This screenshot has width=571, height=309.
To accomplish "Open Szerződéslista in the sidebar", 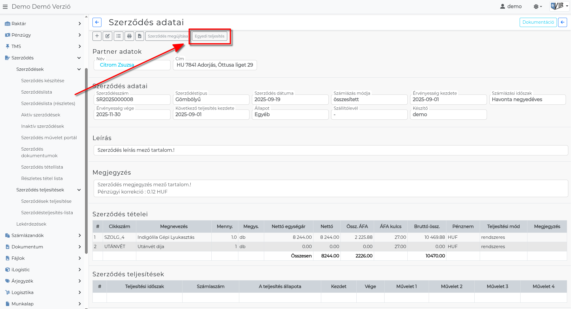I will coord(37,92).
